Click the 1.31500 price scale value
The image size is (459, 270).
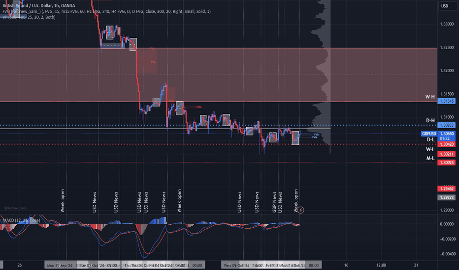coord(447,94)
